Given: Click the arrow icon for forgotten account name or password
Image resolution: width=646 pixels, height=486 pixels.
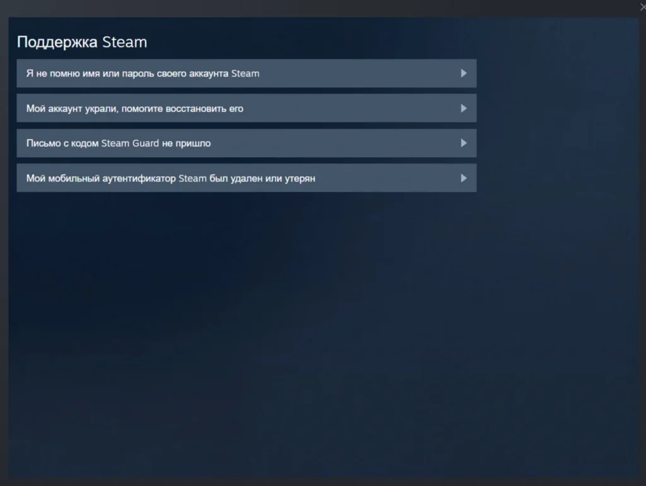Looking at the screenshot, I should (x=464, y=73).
